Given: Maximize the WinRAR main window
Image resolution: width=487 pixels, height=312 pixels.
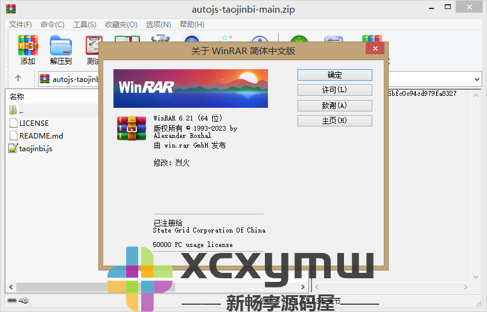Looking at the screenshot, I should [x=448, y=7].
